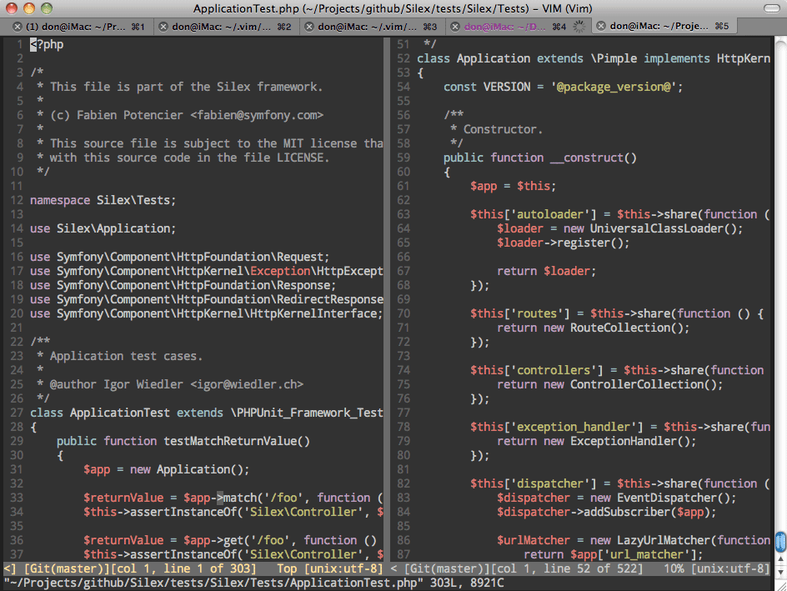The width and height of the screenshot is (787, 591).
Task: Click the busy spinner on the ⌘4 tab
Action: [x=579, y=27]
